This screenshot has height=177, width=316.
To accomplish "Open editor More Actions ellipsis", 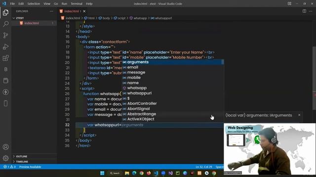I will [311, 11].
